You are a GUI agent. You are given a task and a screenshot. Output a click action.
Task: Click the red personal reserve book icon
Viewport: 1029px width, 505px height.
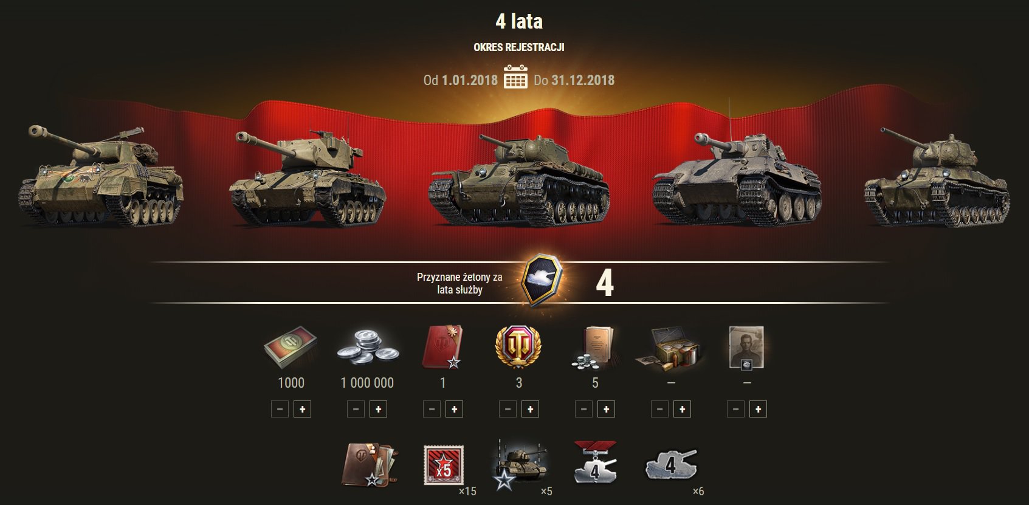[442, 347]
